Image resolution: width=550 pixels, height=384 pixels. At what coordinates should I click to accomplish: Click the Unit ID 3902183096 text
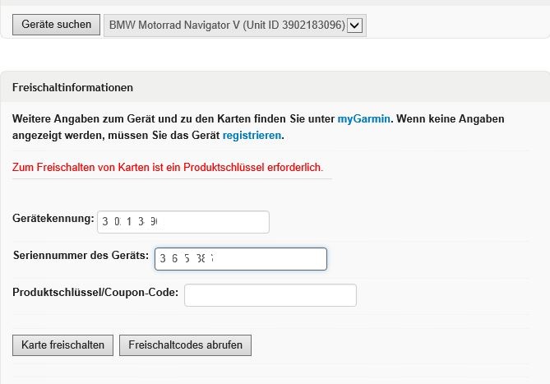(293, 25)
